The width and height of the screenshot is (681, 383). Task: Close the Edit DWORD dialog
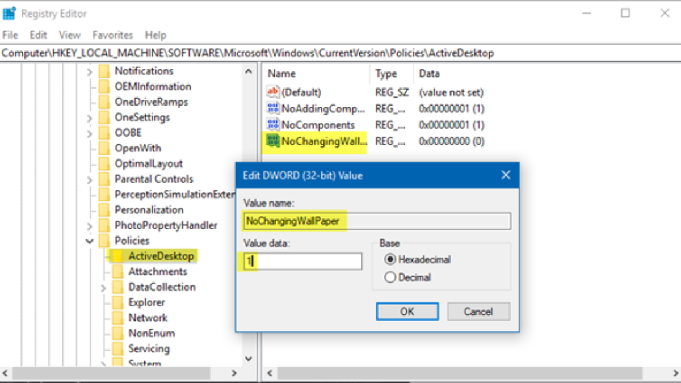(x=506, y=175)
